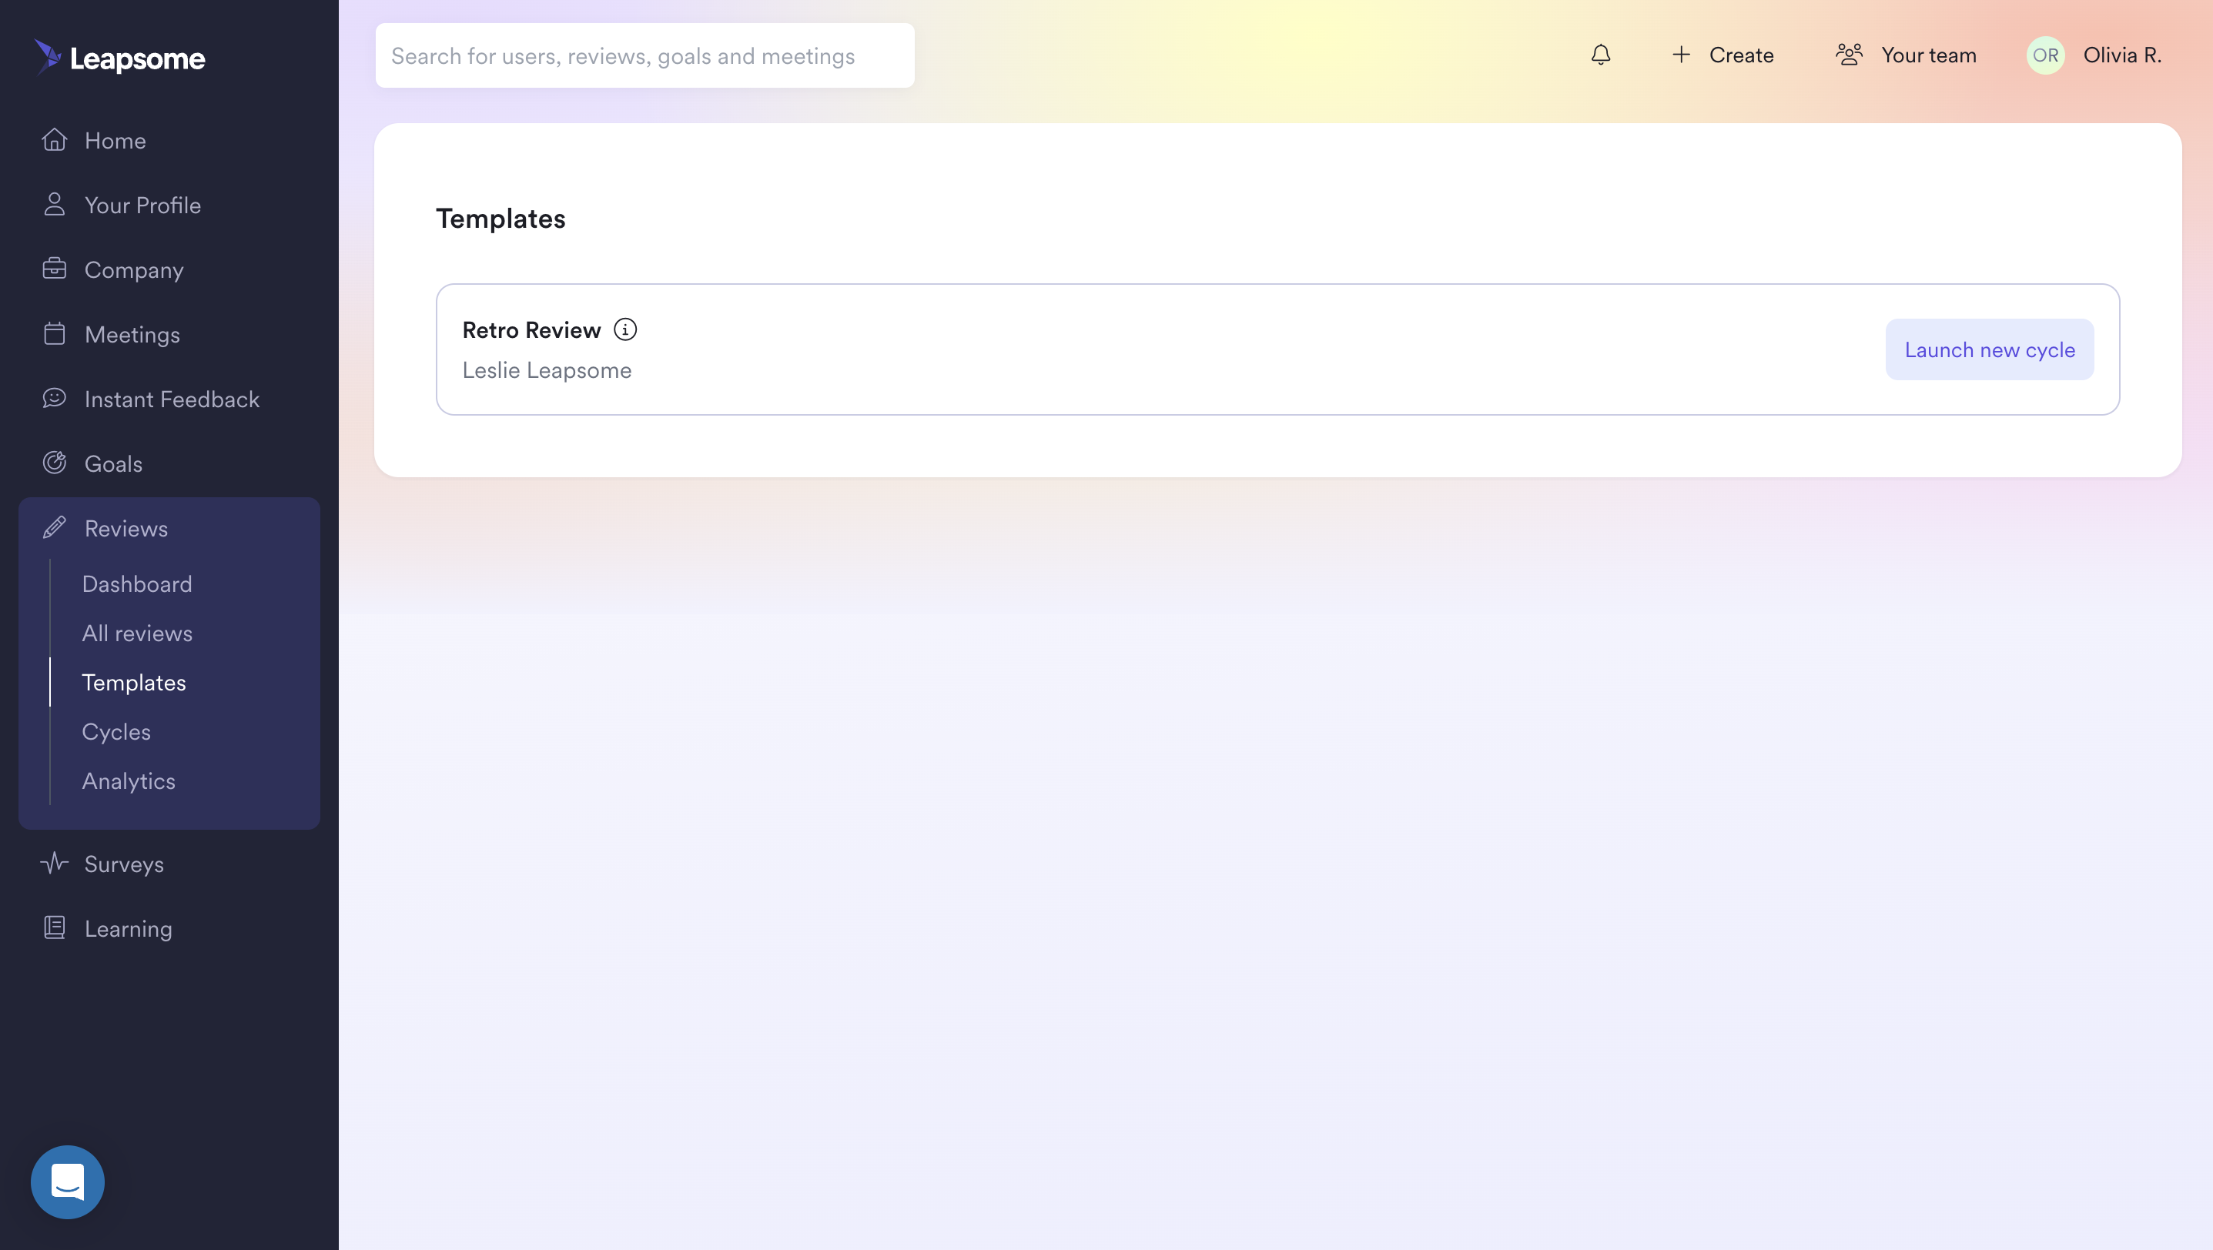The height and width of the screenshot is (1250, 2213).
Task: Open the Intercom chat launcher
Action: pos(68,1182)
